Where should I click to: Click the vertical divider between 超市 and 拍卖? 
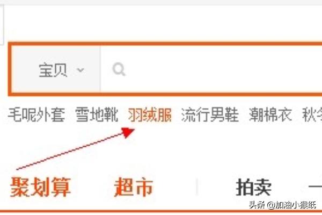point(197,187)
